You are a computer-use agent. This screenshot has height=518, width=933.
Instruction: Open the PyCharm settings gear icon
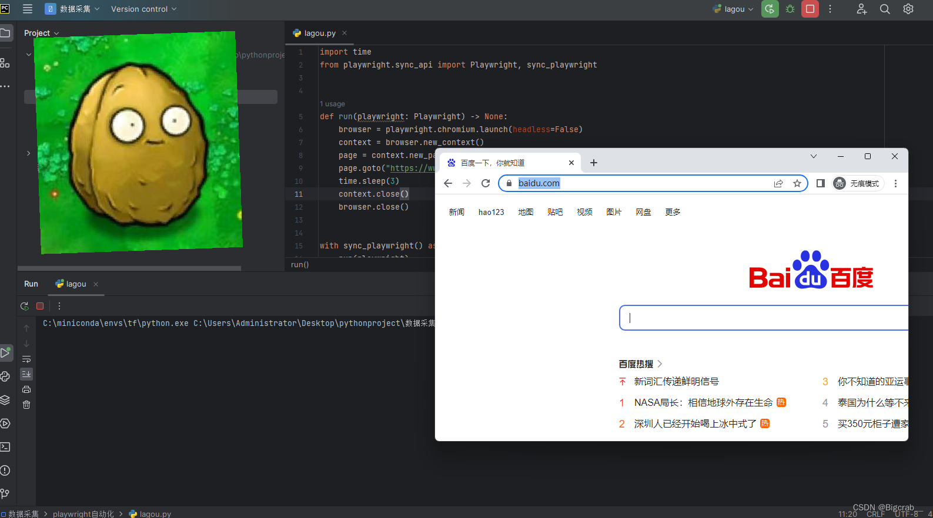[x=908, y=9]
